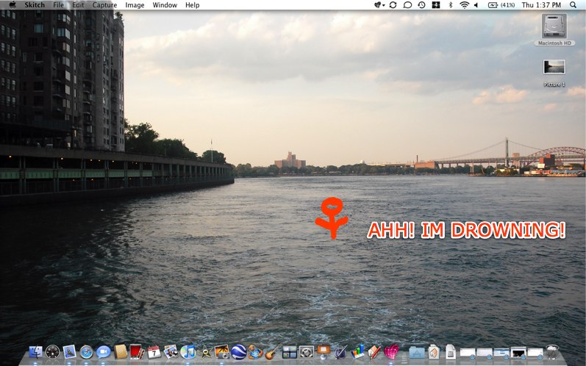586x366 pixels.
Task: Restore the first minimized window in Dock
Action: point(468,353)
